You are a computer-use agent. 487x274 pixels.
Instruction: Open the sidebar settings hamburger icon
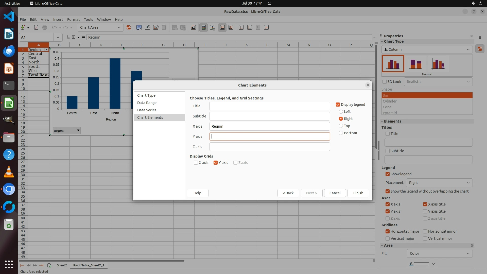[x=480, y=37]
